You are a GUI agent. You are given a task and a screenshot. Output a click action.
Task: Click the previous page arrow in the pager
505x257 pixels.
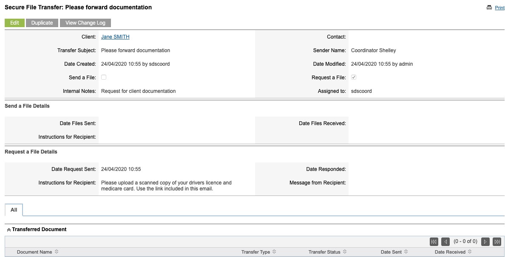(x=445, y=241)
